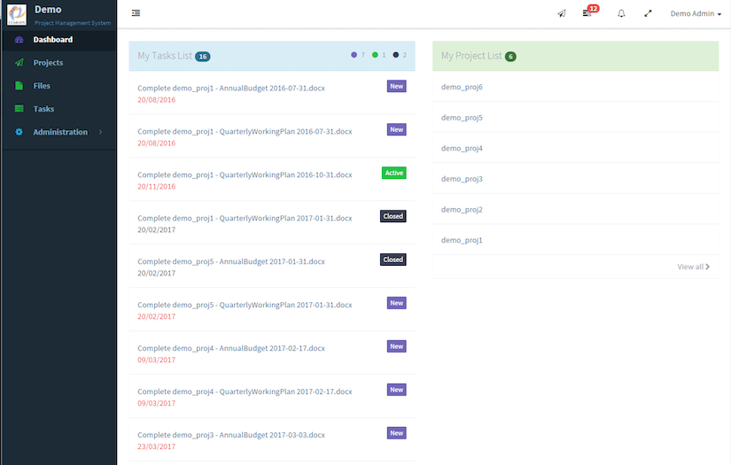
Task: Open task demo_proj3 AnnualBudget 2017-03-03.docx
Action: [231, 435]
